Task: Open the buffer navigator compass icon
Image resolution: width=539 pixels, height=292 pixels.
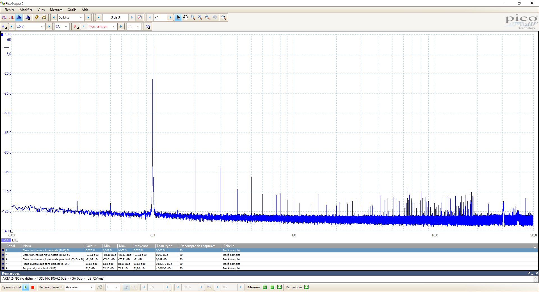Action: tap(140, 17)
